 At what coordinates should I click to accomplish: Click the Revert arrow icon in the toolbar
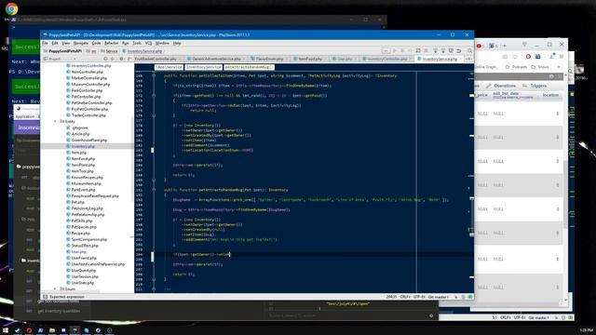click(459, 51)
